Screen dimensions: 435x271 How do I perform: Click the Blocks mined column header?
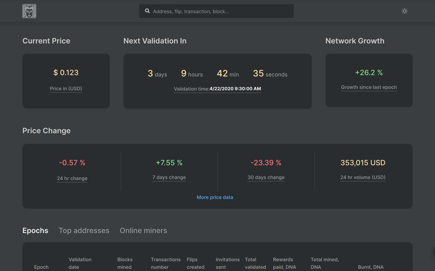[x=125, y=263]
